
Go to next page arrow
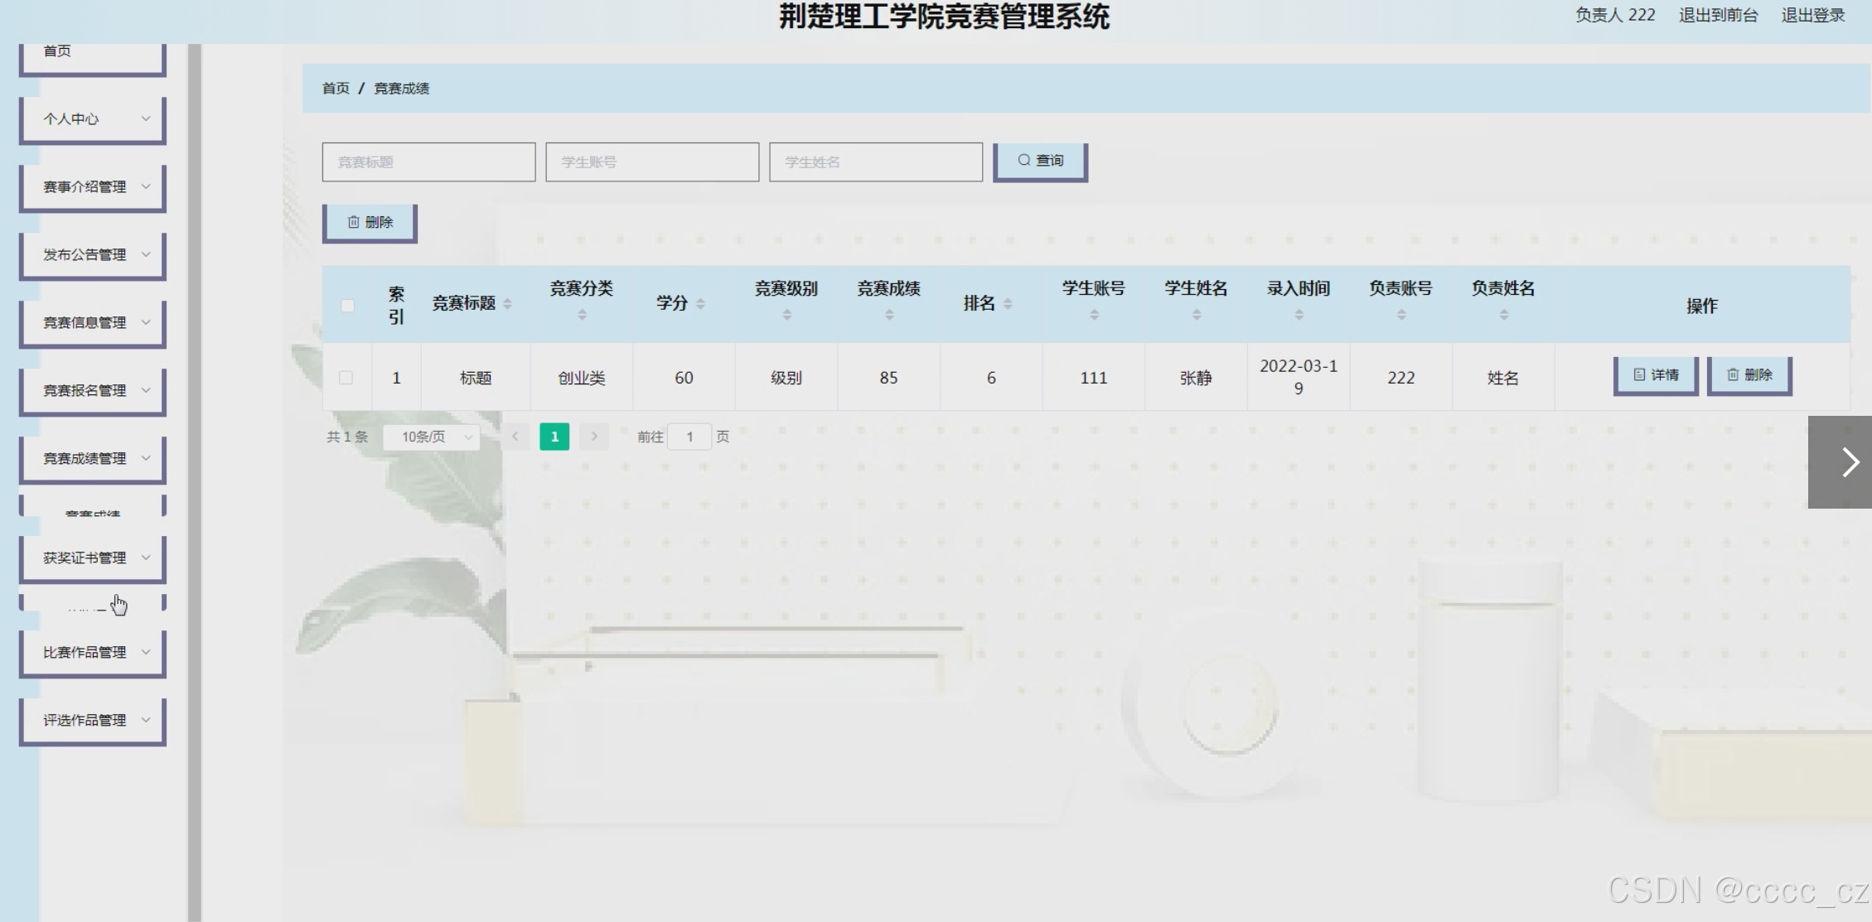coord(594,437)
